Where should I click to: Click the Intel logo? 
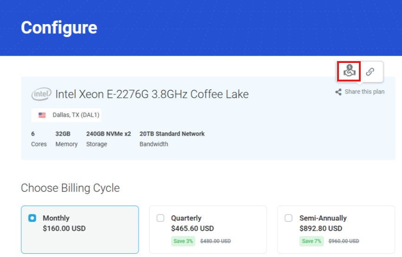point(41,94)
